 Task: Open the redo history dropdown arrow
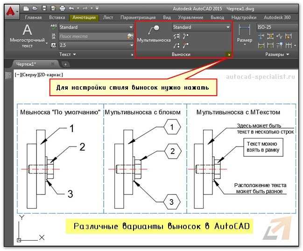(92, 8)
